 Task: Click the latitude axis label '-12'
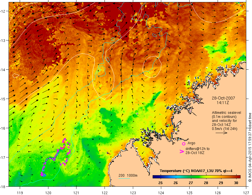click(3, 11)
